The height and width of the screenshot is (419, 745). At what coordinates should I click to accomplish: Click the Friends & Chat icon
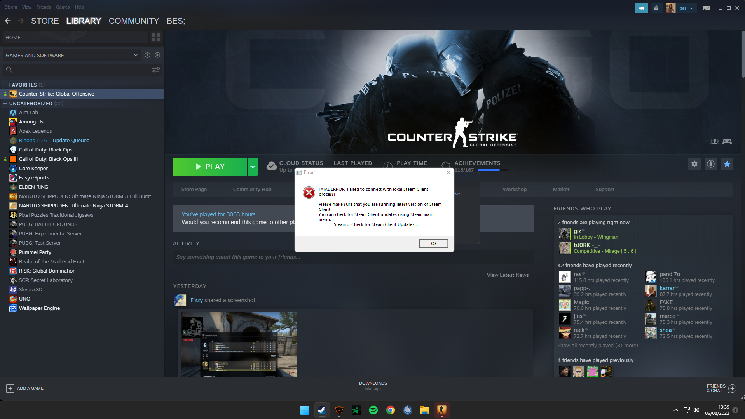click(x=732, y=388)
